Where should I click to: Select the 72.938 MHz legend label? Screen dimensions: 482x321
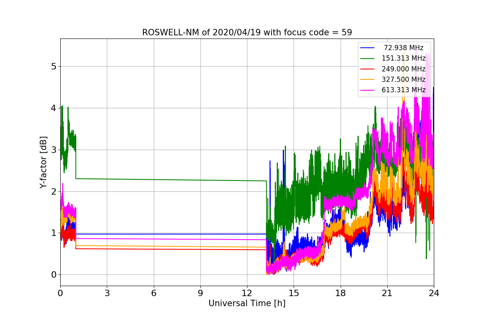(x=404, y=48)
